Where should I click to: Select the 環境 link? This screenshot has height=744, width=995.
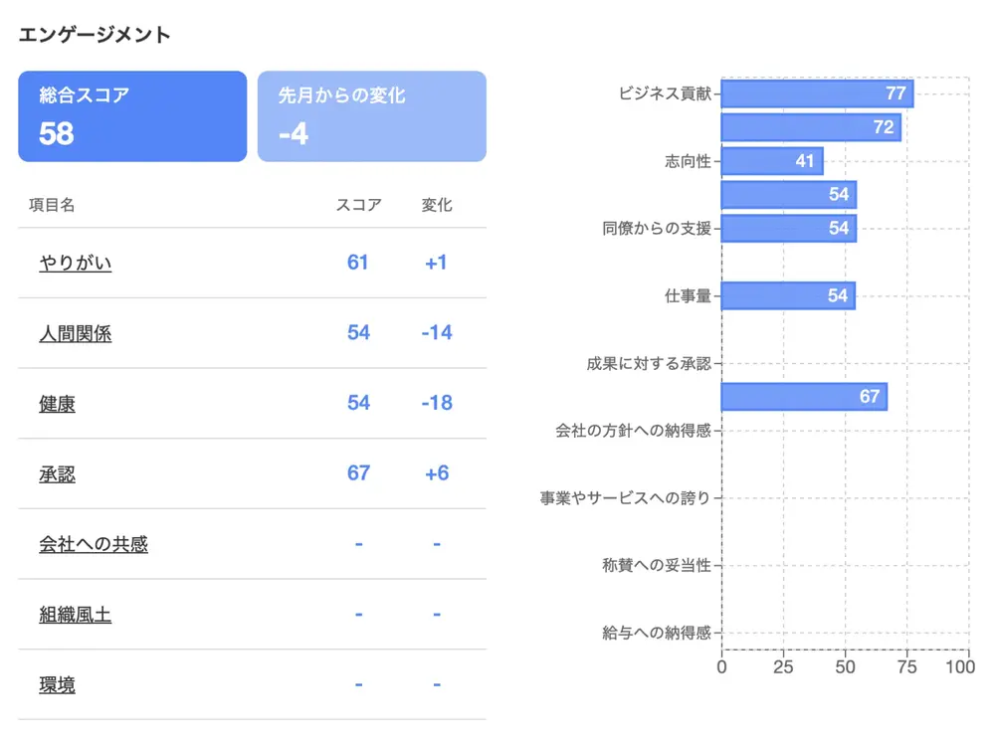click(x=58, y=685)
